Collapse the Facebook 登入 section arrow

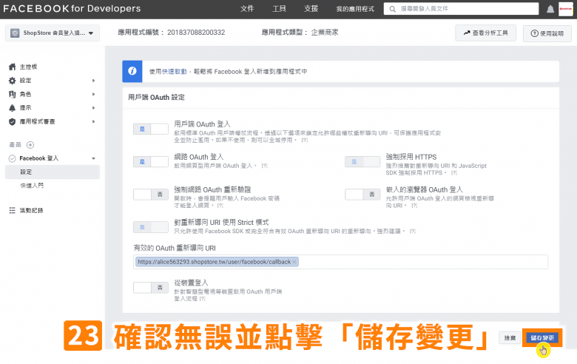93,158
